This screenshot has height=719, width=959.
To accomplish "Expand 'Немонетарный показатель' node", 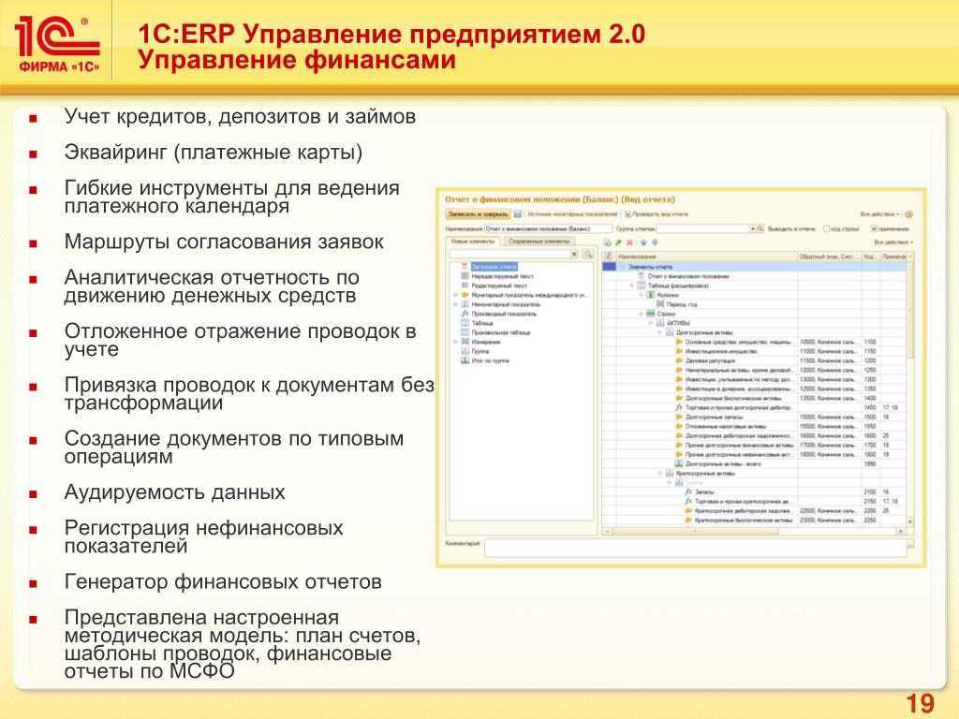I will coord(455,304).
